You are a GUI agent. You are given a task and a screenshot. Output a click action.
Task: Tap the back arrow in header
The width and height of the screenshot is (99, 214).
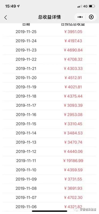click(x=5, y=17)
